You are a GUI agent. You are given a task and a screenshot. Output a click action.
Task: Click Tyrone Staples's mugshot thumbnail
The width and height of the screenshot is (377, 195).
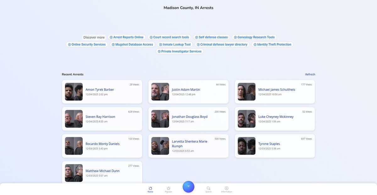pyautogui.click(x=247, y=146)
